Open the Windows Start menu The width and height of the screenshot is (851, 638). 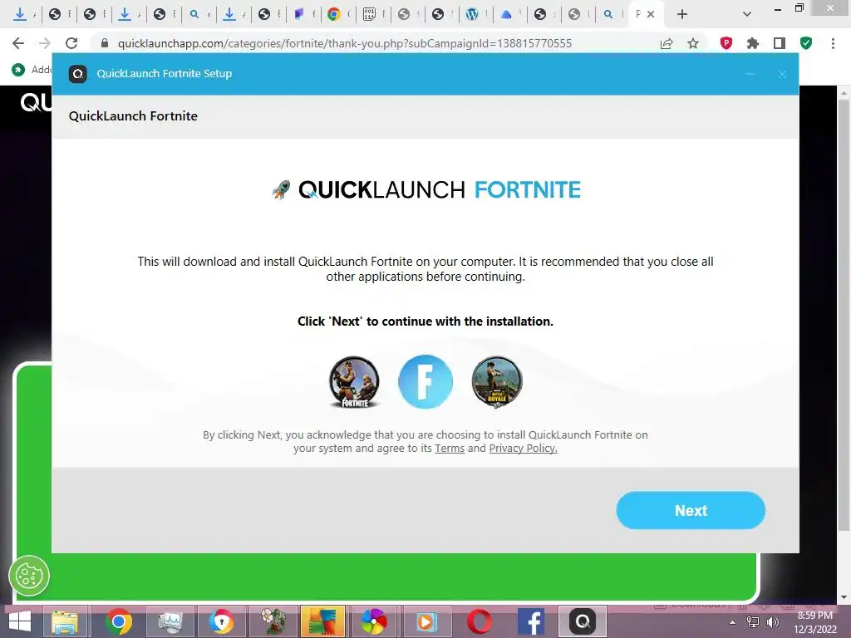click(20, 621)
